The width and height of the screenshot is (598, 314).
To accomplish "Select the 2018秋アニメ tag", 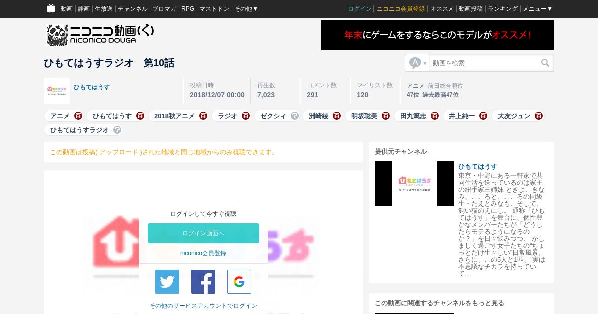I will (x=174, y=116).
